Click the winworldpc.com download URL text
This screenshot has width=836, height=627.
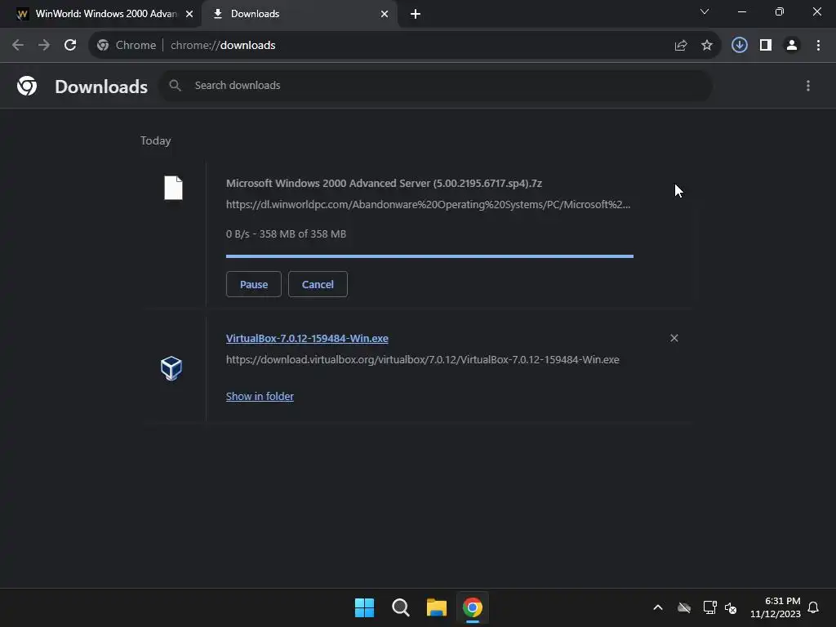[428, 205]
